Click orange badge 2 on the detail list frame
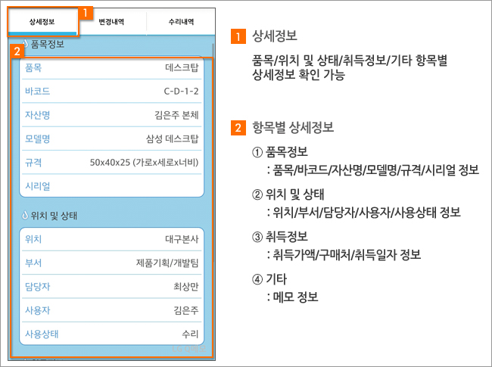Viewport: 492px width, 367px height. (x=17, y=53)
